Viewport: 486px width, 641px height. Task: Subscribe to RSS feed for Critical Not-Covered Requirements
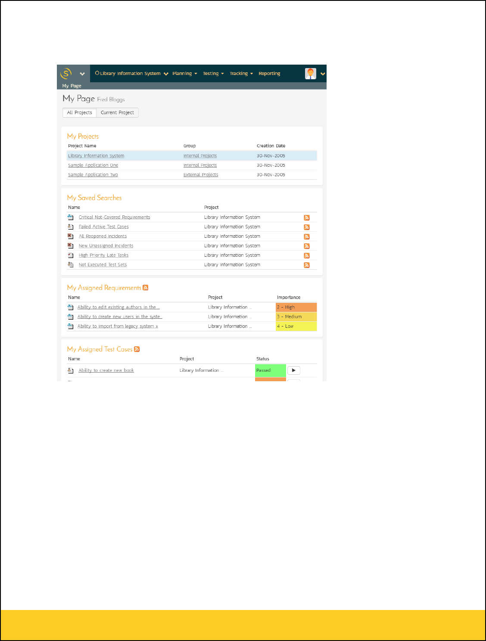point(307,218)
